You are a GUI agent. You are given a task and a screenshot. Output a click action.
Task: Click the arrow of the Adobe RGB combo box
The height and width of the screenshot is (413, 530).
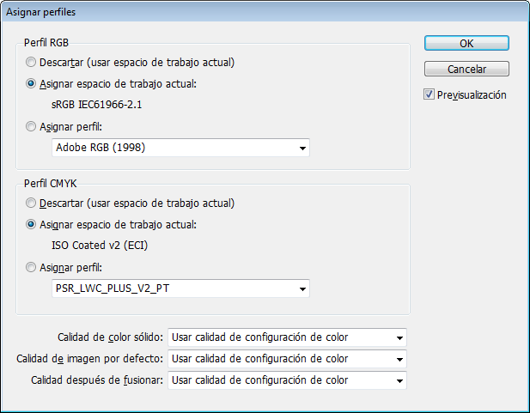(302, 148)
